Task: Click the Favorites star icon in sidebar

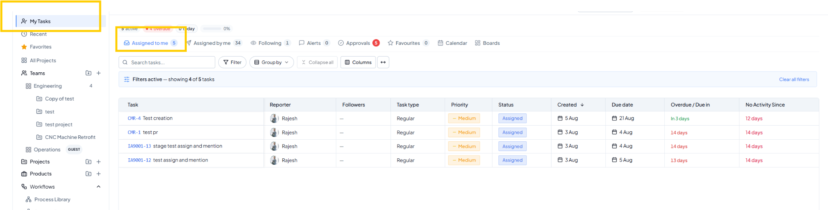Action: (24, 47)
